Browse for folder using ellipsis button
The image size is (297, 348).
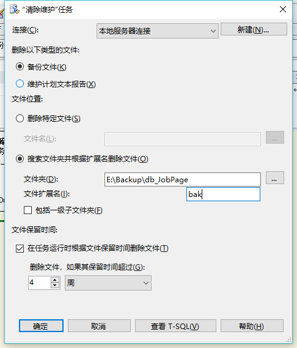click(x=275, y=178)
